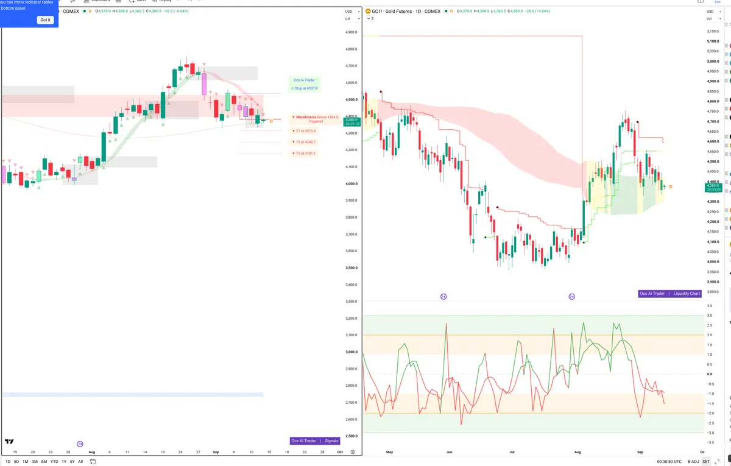The image size is (731, 466).
Task: Open the go-to-date calendar icon
Action: [93, 461]
